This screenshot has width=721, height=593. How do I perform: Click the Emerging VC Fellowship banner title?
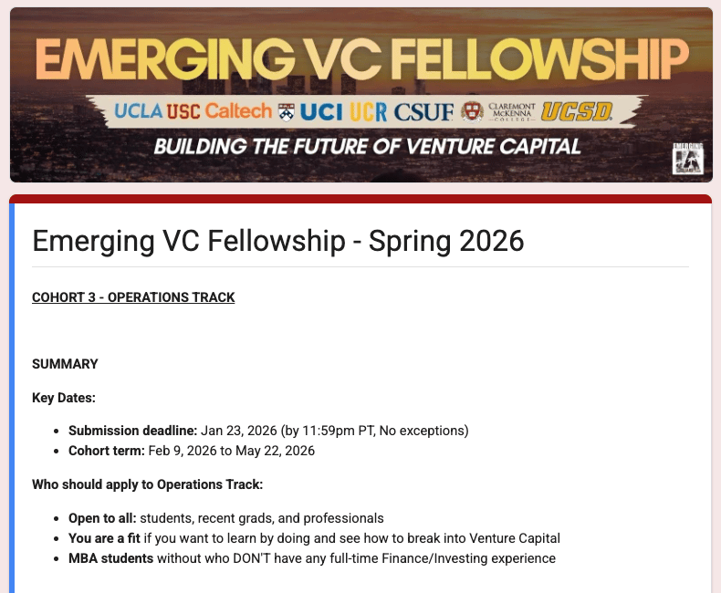(362, 58)
